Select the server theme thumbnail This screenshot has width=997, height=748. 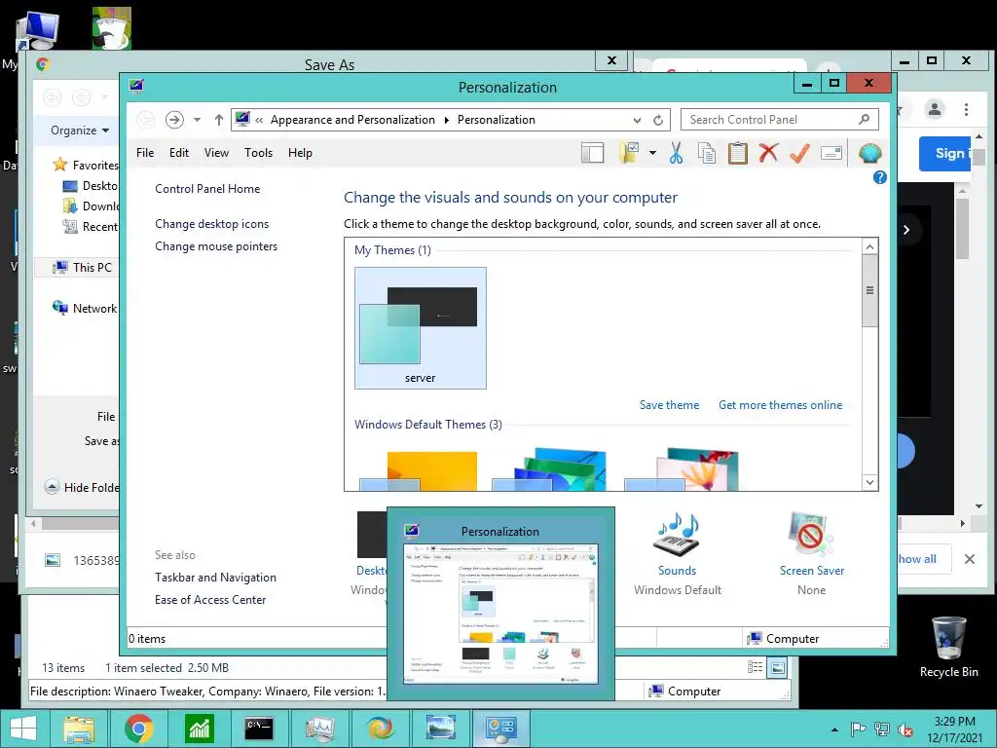pos(421,328)
